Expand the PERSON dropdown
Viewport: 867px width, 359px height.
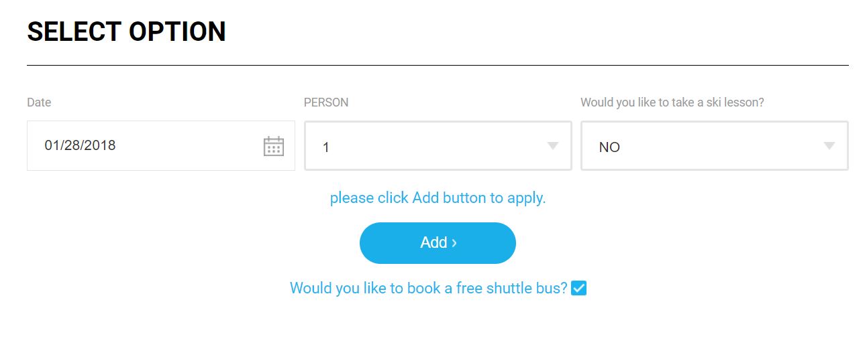(438, 146)
